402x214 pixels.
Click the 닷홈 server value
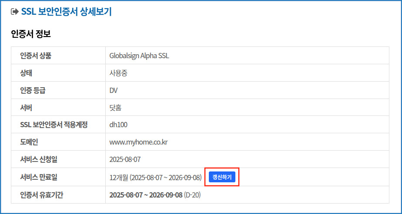click(115, 108)
